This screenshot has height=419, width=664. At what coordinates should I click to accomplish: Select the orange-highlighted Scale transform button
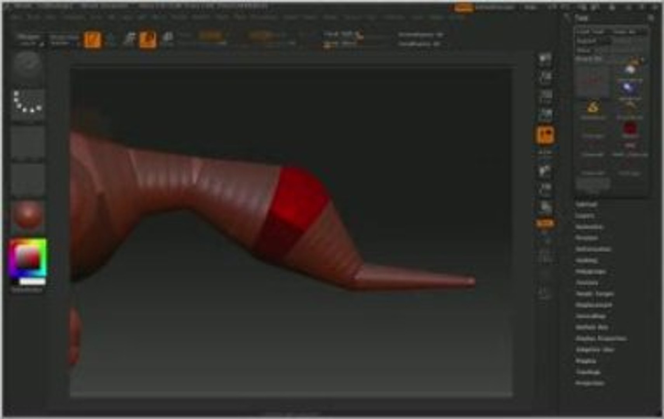[148, 40]
